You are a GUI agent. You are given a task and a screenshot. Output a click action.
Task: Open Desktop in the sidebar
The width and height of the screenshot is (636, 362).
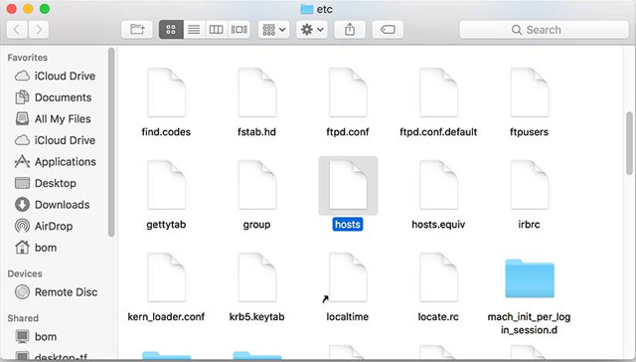[46, 183]
